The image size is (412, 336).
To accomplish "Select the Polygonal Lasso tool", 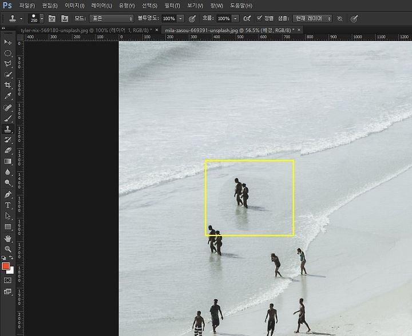I will (8, 64).
